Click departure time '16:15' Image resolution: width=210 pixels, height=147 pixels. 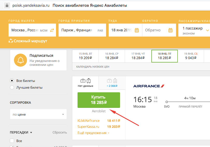(x=143, y=100)
